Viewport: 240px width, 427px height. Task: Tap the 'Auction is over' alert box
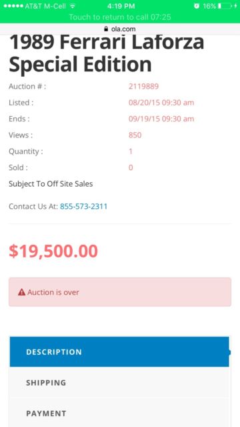click(x=120, y=292)
